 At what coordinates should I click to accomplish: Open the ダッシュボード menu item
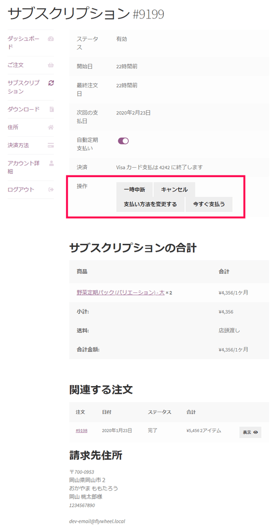pyautogui.click(x=23, y=43)
